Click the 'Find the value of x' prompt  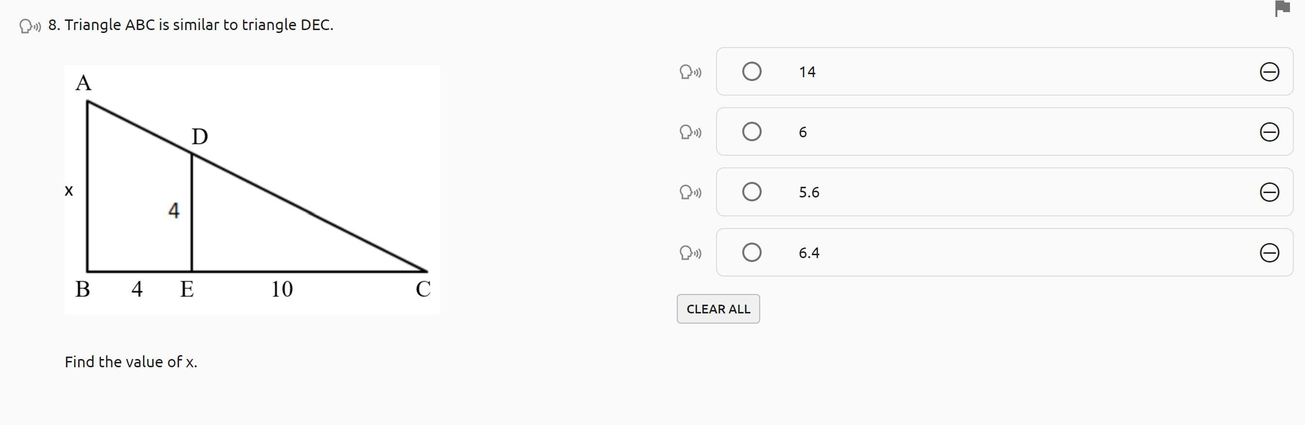[130, 361]
